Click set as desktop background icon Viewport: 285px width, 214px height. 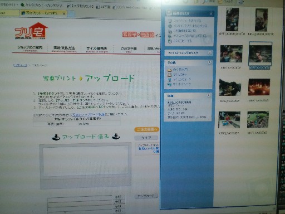tap(170, 36)
